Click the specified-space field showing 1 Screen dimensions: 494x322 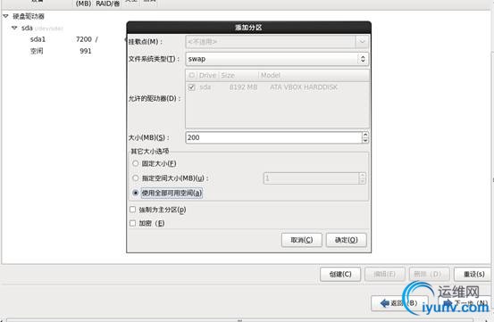coord(311,178)
